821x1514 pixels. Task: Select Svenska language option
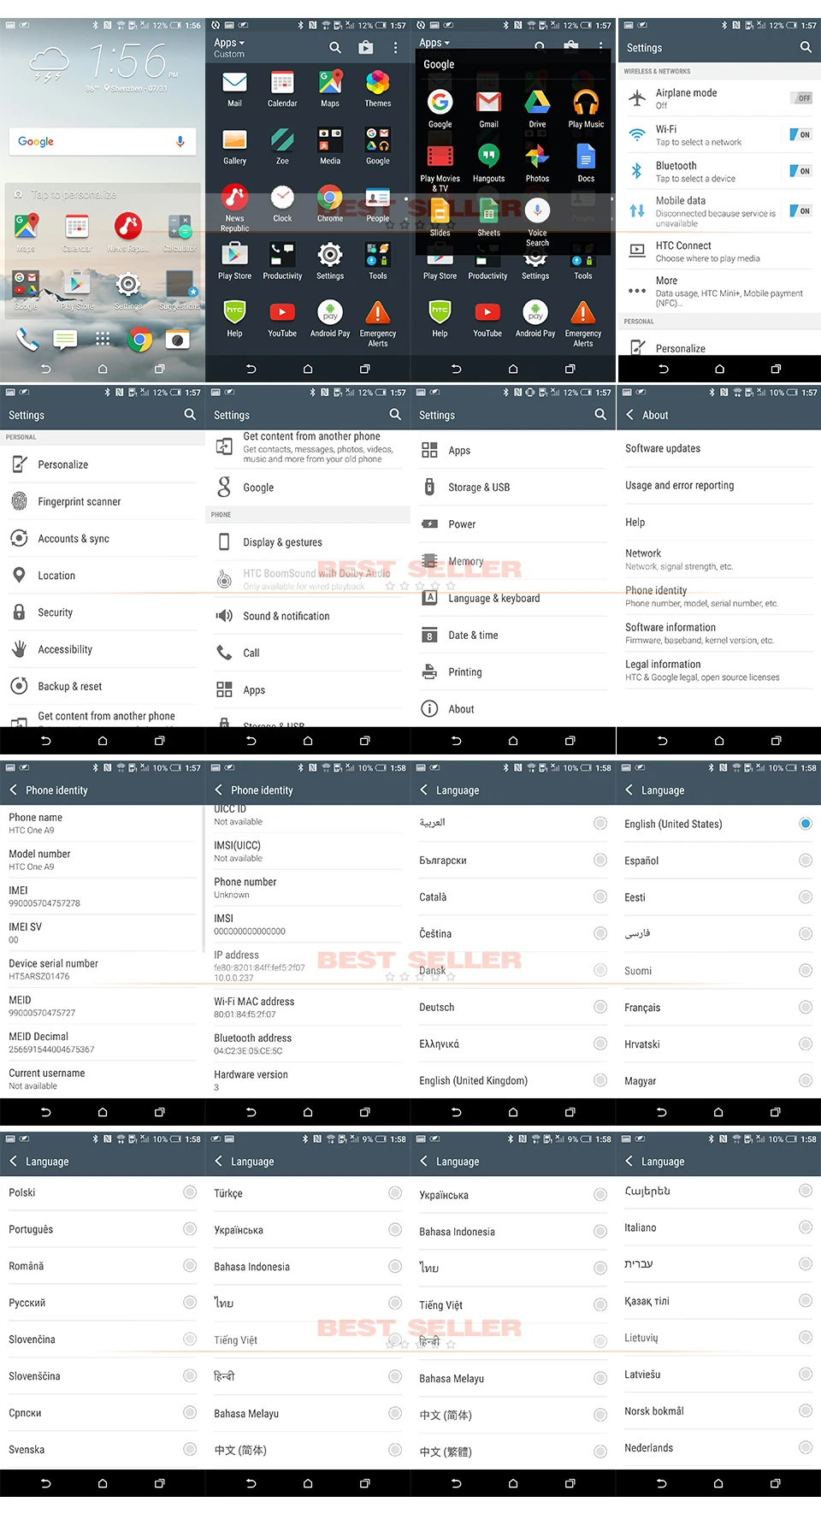(103, 1449)
